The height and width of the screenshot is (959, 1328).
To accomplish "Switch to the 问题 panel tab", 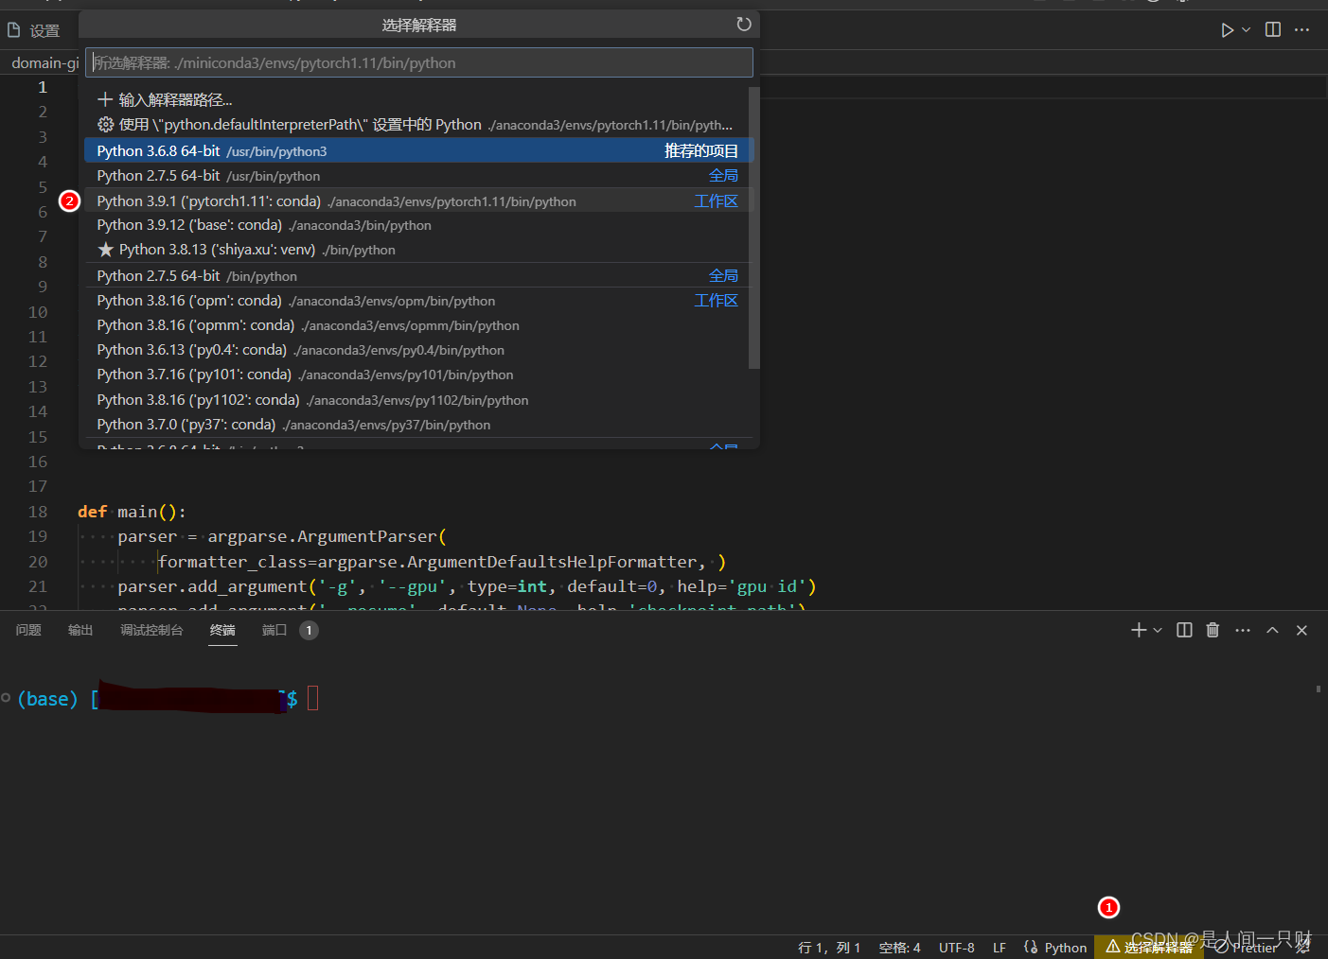I will click(x=28, y=630).
